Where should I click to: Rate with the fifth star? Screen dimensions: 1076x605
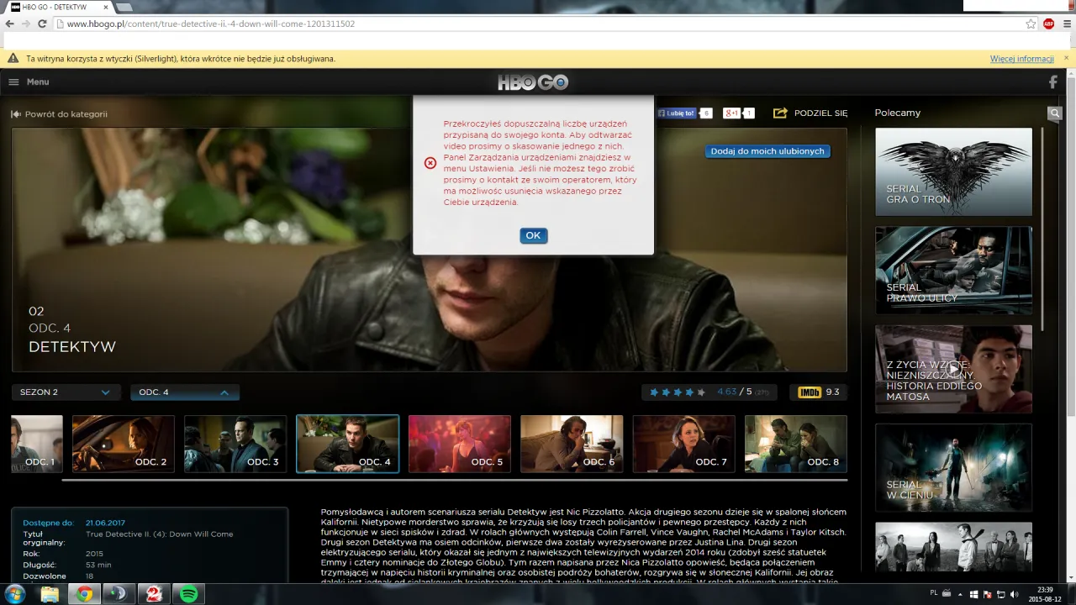701,392
